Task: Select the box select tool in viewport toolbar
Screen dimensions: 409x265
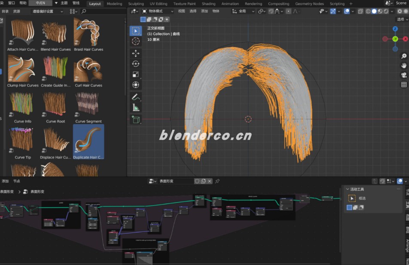Action: (x=136, y=31)
